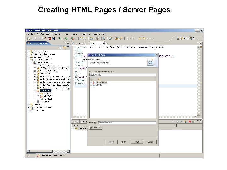Viewport: 227px width, 170px height.
Task: Click the File name field containing addaccount.html
Action: (x=127, y=122)
